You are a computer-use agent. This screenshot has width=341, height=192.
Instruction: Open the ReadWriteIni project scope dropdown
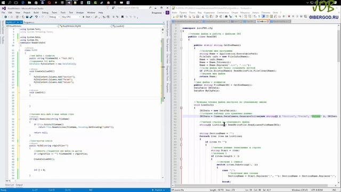[x=32, y=26]
